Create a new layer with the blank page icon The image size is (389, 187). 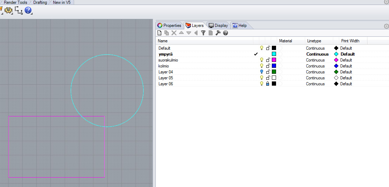coord(160,33)
